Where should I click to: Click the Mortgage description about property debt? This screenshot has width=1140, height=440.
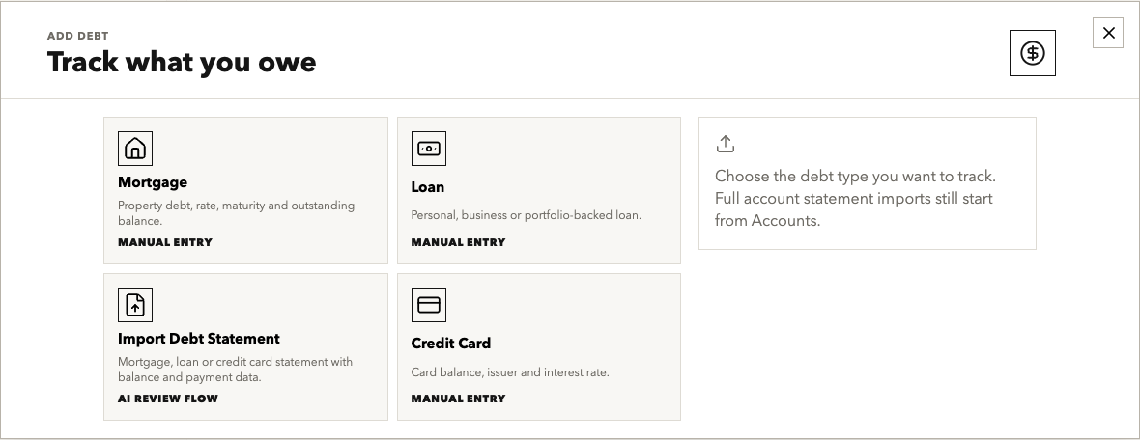(x=237, y=212)
